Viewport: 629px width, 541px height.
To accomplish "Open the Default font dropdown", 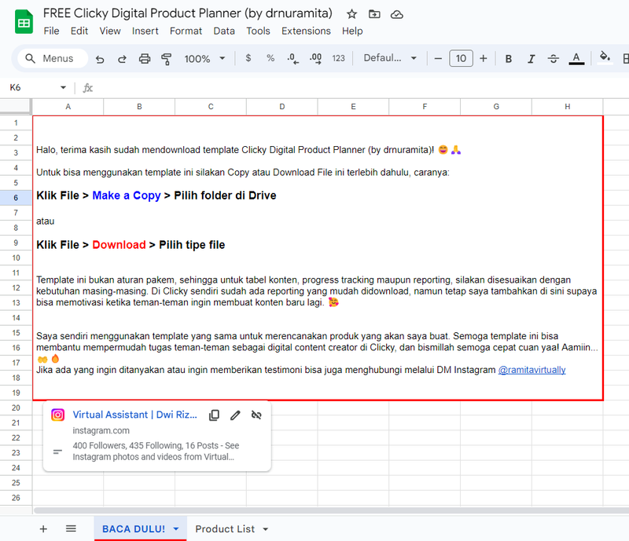I will coord(390,59).
